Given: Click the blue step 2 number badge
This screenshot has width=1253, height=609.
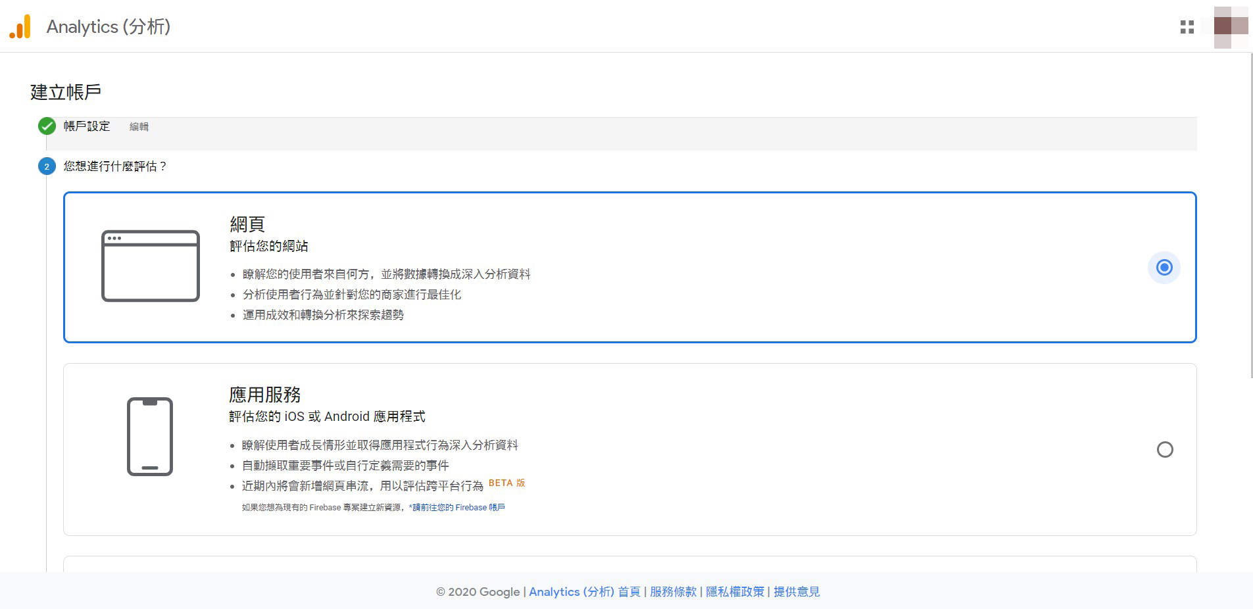Looking at the screenshot, I should pyautogui.click(x=47, y=166).
